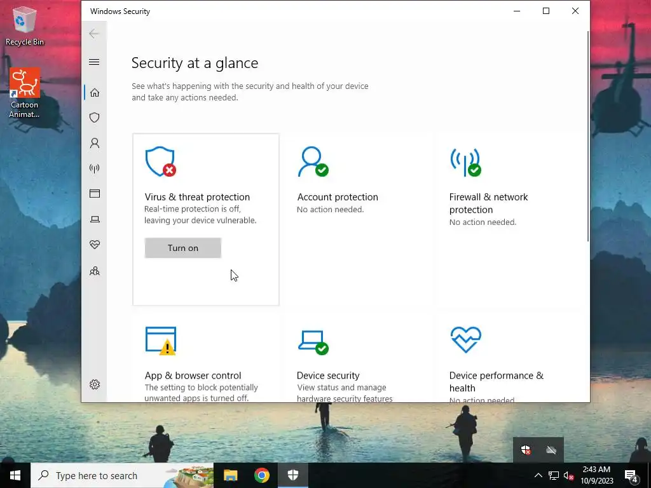Open network status tray icon

tap(554, 475)
